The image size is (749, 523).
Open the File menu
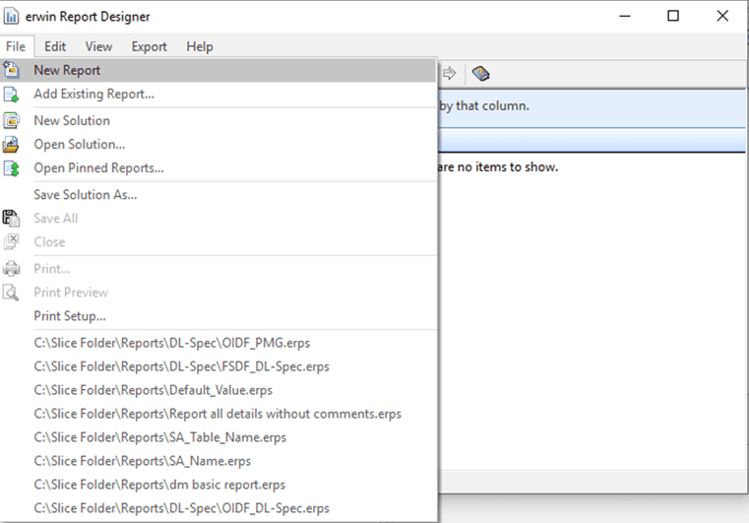coord(16,46)
